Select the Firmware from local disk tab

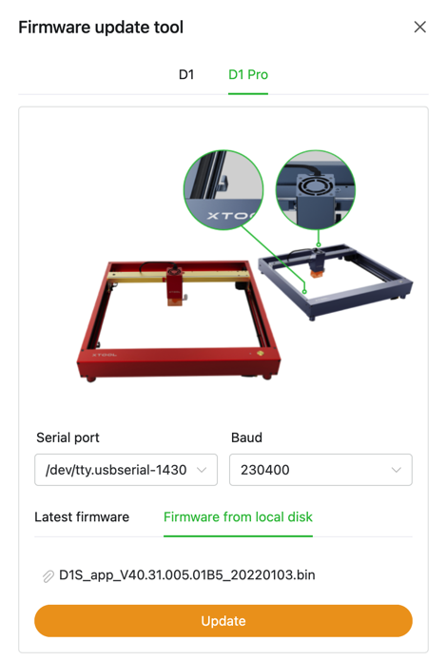click(238, 516)
